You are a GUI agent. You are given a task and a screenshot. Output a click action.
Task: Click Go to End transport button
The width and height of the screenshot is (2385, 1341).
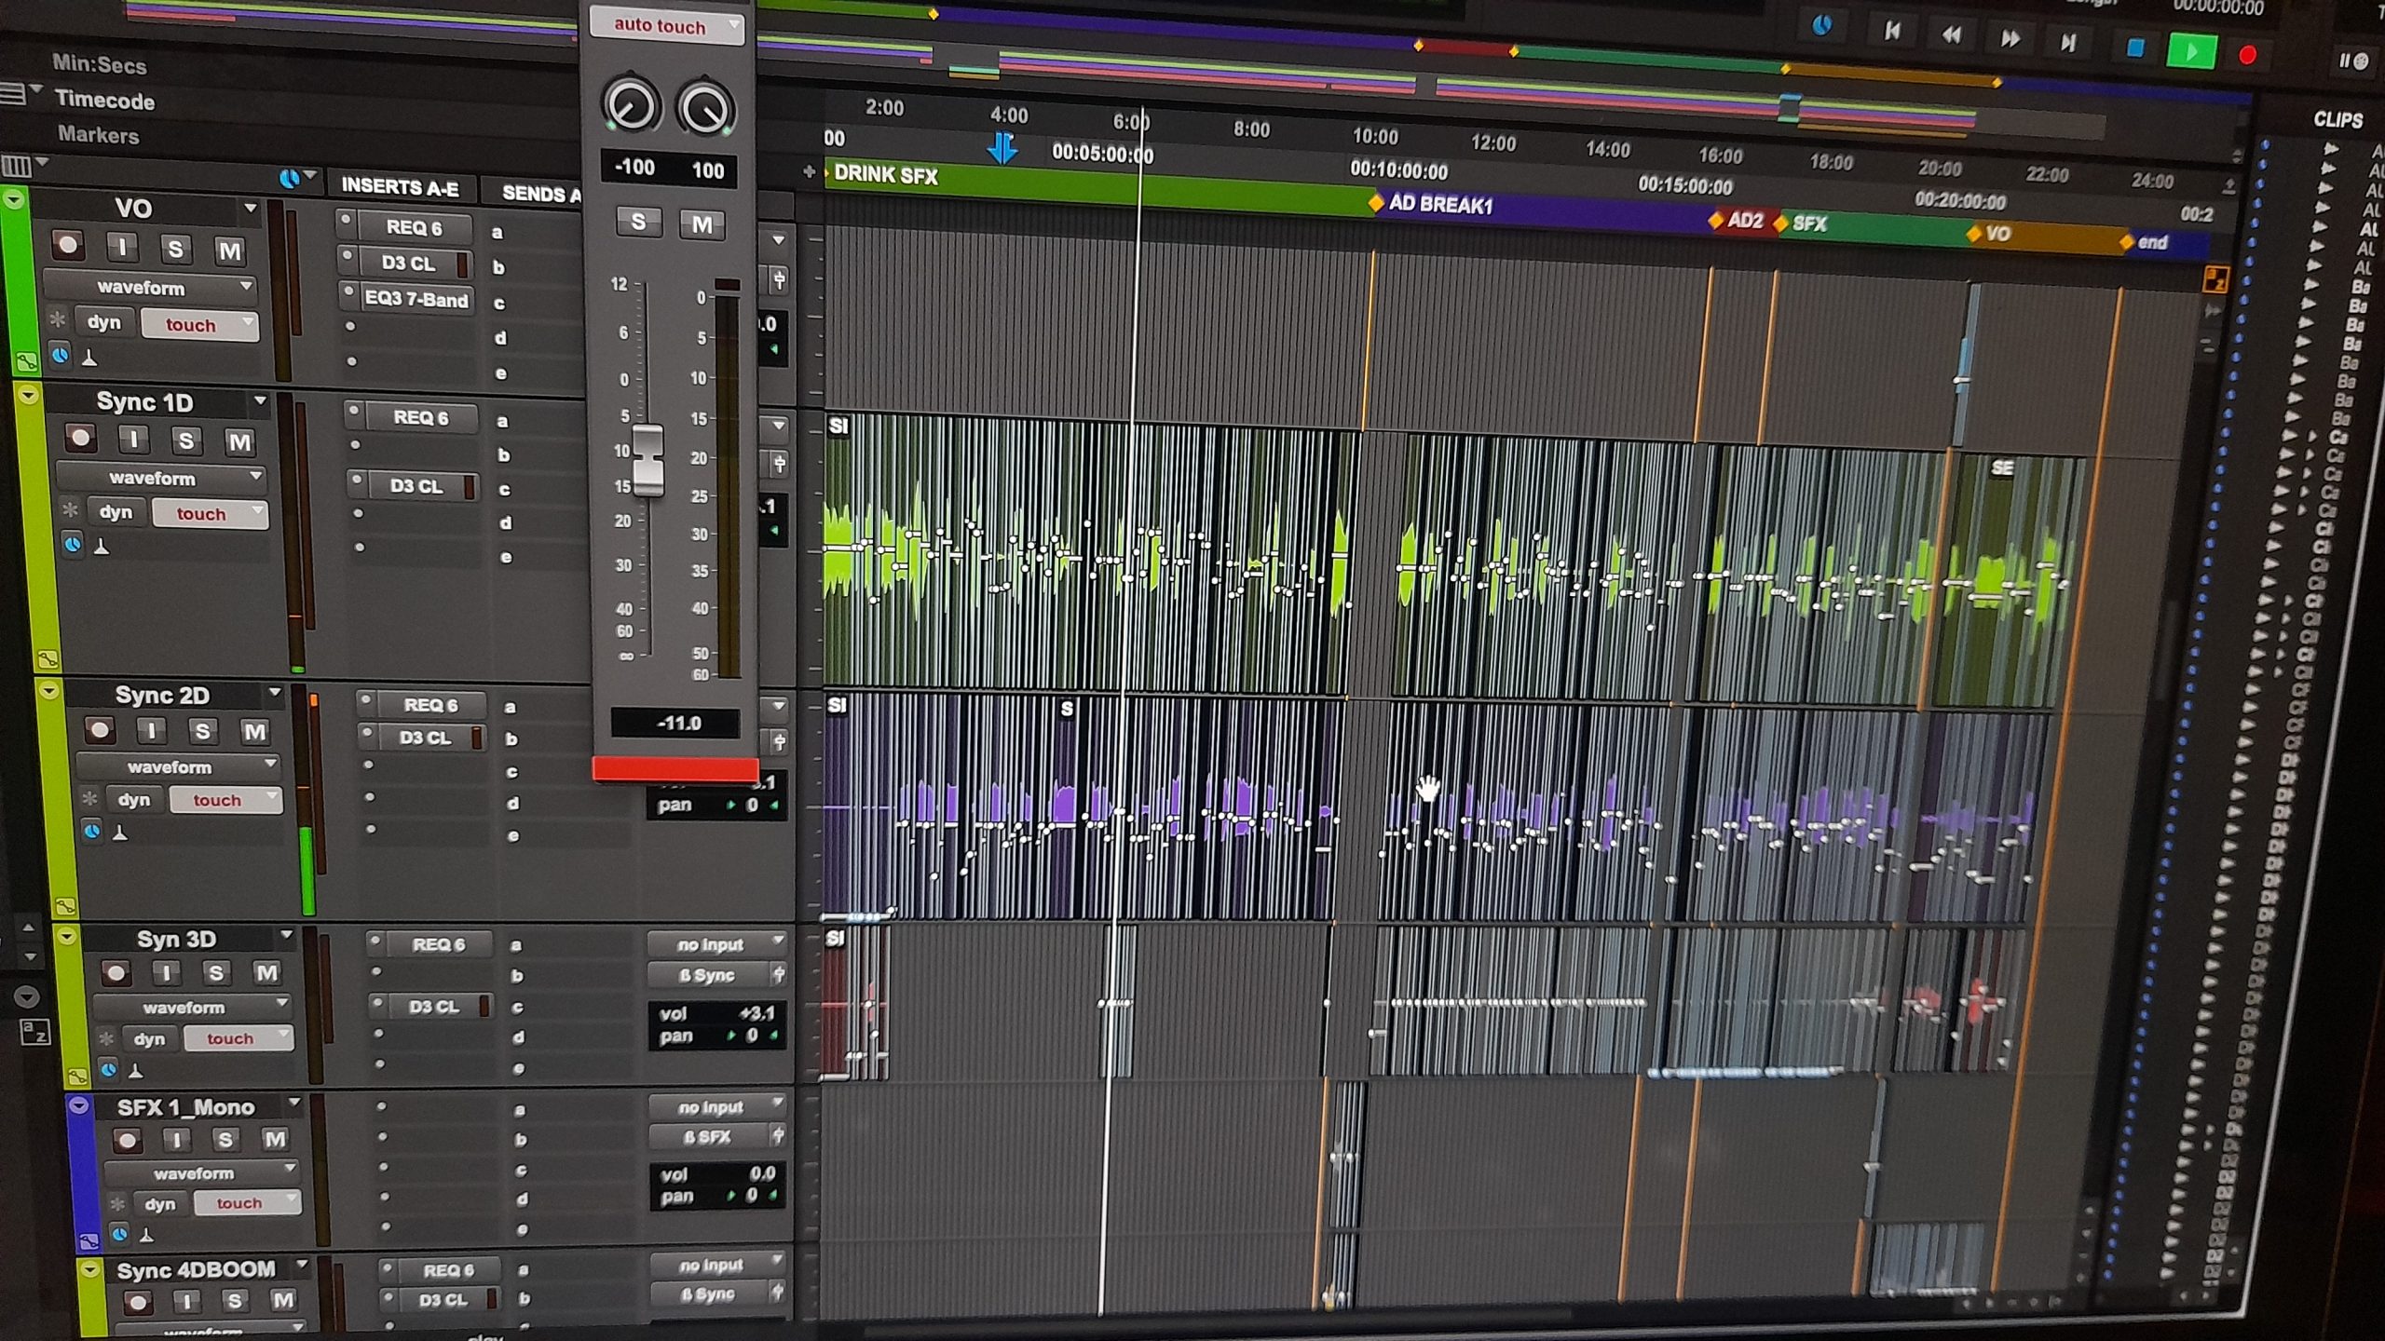[2068, 42]
